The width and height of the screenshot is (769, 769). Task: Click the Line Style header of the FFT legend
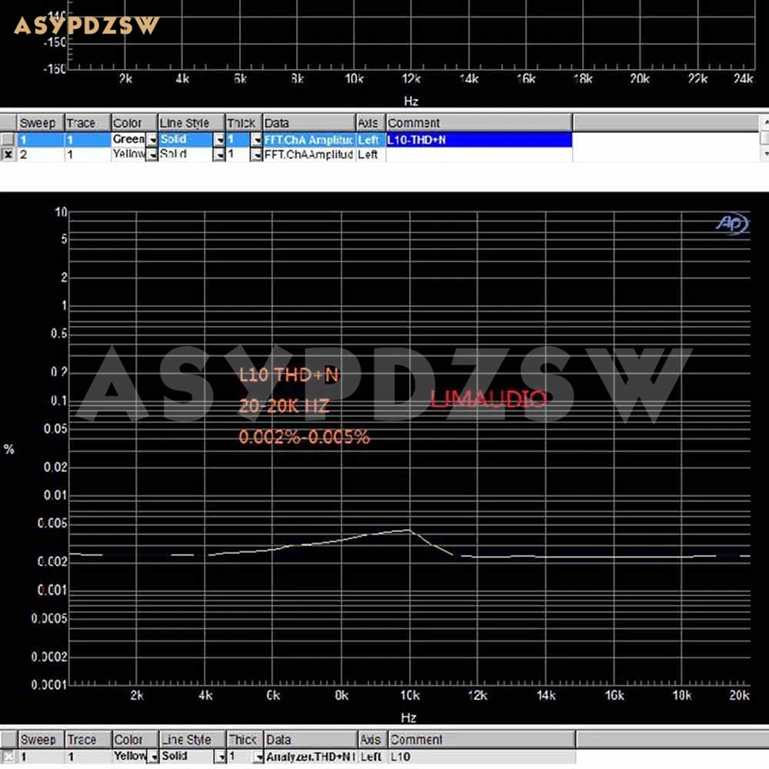[x=191, y=122]
